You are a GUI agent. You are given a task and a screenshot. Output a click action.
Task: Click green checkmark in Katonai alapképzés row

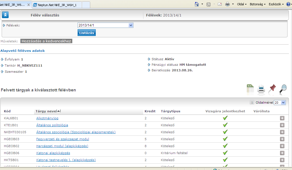point(225,153)
